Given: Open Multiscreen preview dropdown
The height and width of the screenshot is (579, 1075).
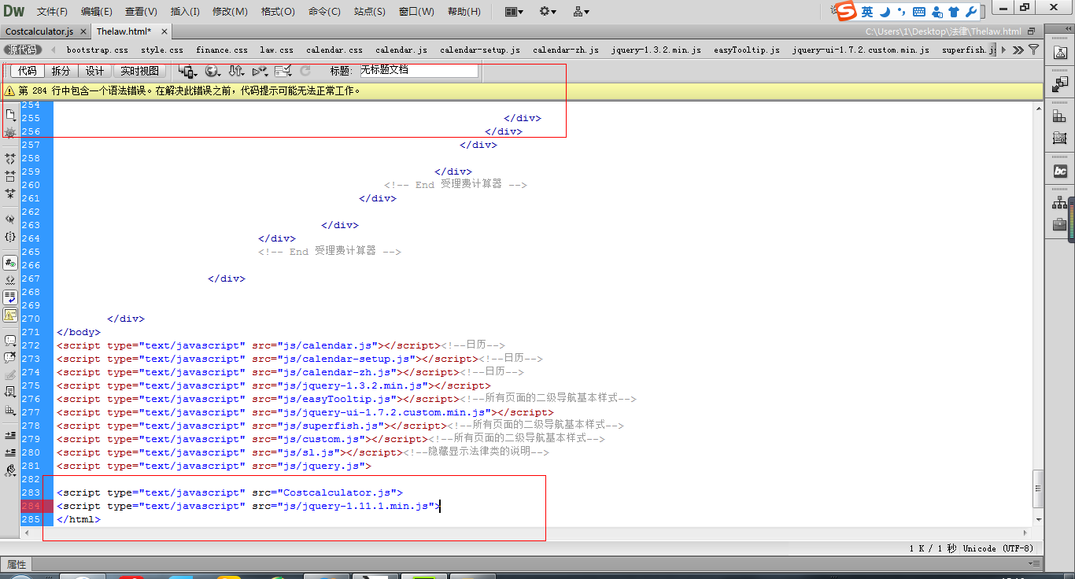Looking at the screenshot, I should (188, 71).
